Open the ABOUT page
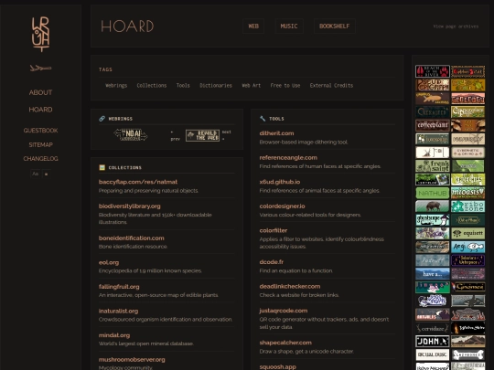 40,92
